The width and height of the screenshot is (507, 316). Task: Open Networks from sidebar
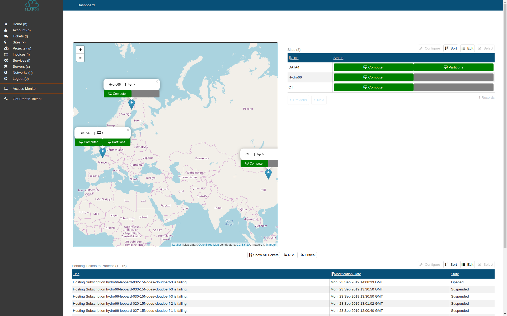22,72
